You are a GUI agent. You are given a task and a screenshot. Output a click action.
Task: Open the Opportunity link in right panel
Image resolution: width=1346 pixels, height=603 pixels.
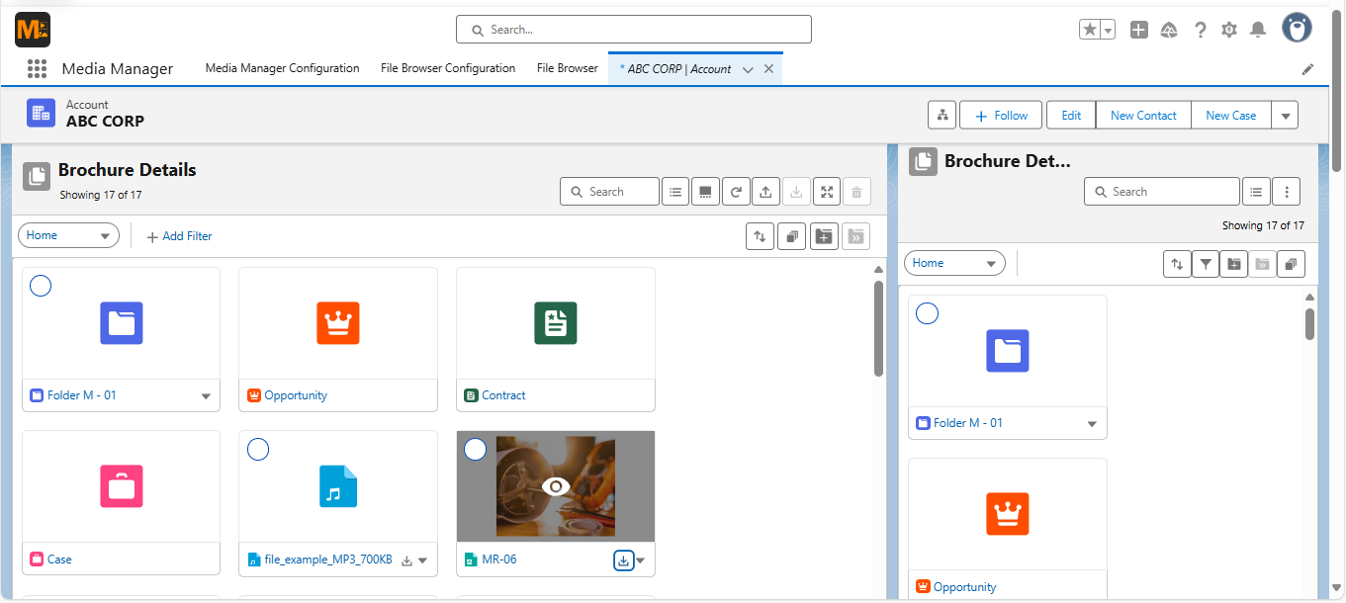(964, 587)
